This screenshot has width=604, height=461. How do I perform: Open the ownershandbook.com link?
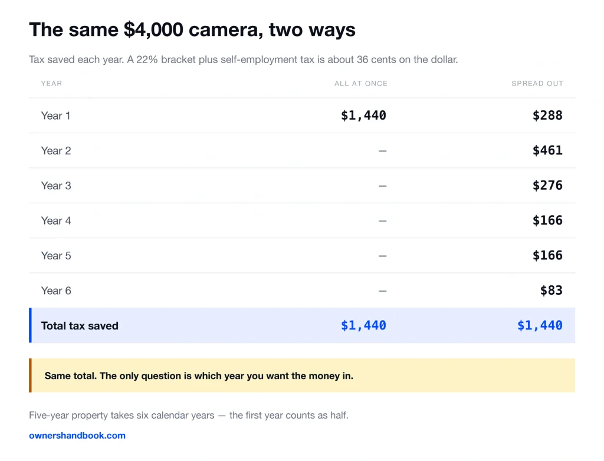tap(77, 435)
